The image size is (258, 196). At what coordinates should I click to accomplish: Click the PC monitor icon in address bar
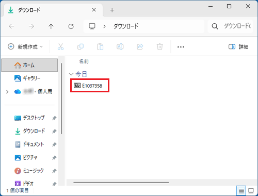(x=92, y=26)
